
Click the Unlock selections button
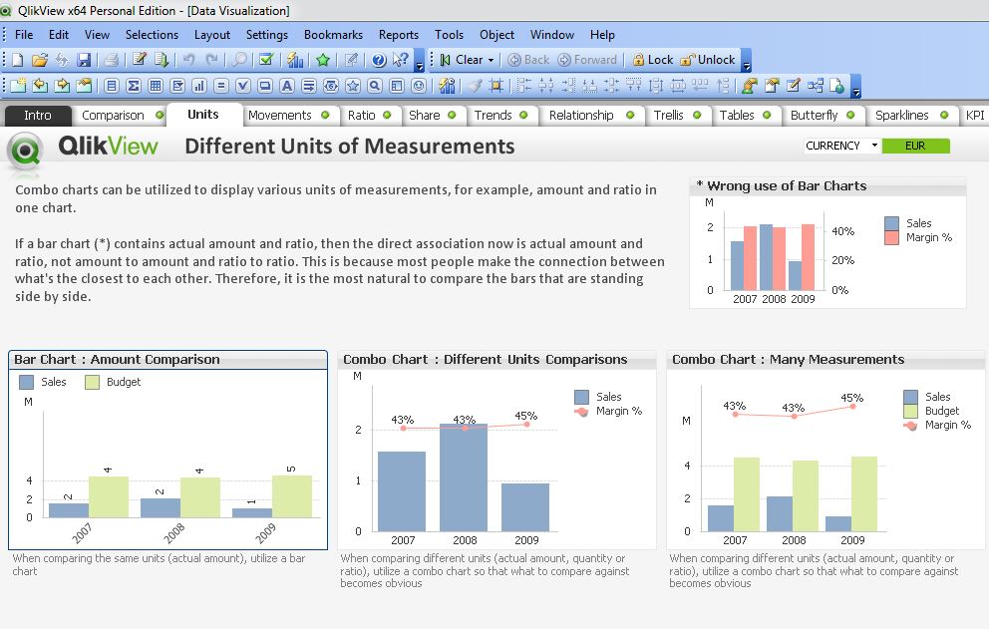708,60
